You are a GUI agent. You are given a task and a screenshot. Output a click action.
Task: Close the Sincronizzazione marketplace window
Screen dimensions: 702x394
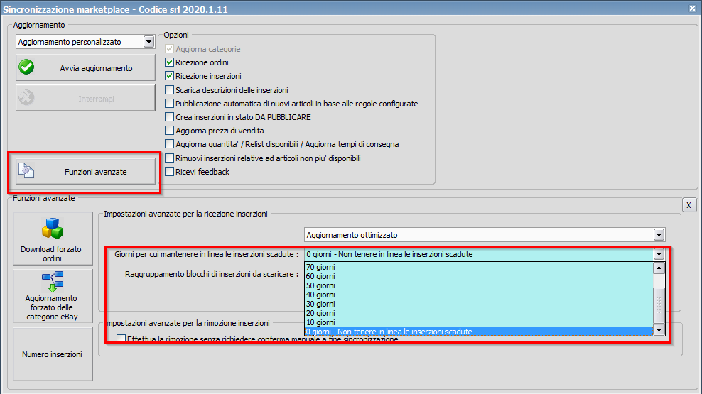pyautogui.click(x=692, y=8)
